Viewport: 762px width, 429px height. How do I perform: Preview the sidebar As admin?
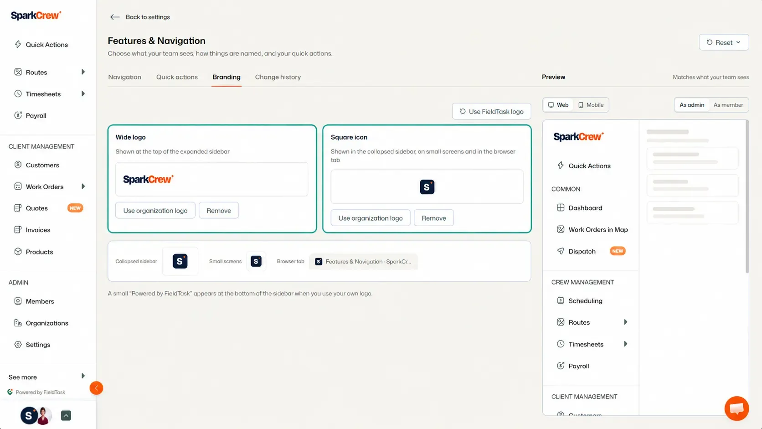click(692, 105)
